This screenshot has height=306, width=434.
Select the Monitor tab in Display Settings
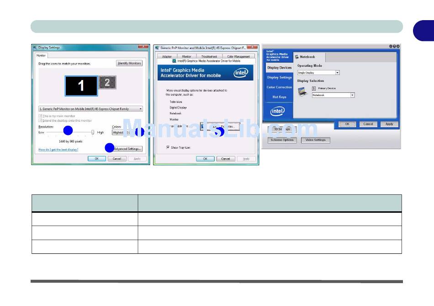tap(41, 55)
